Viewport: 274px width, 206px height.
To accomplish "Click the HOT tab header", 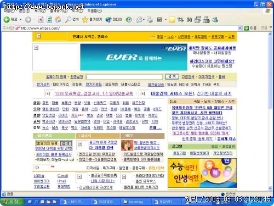I will [142, 136].
